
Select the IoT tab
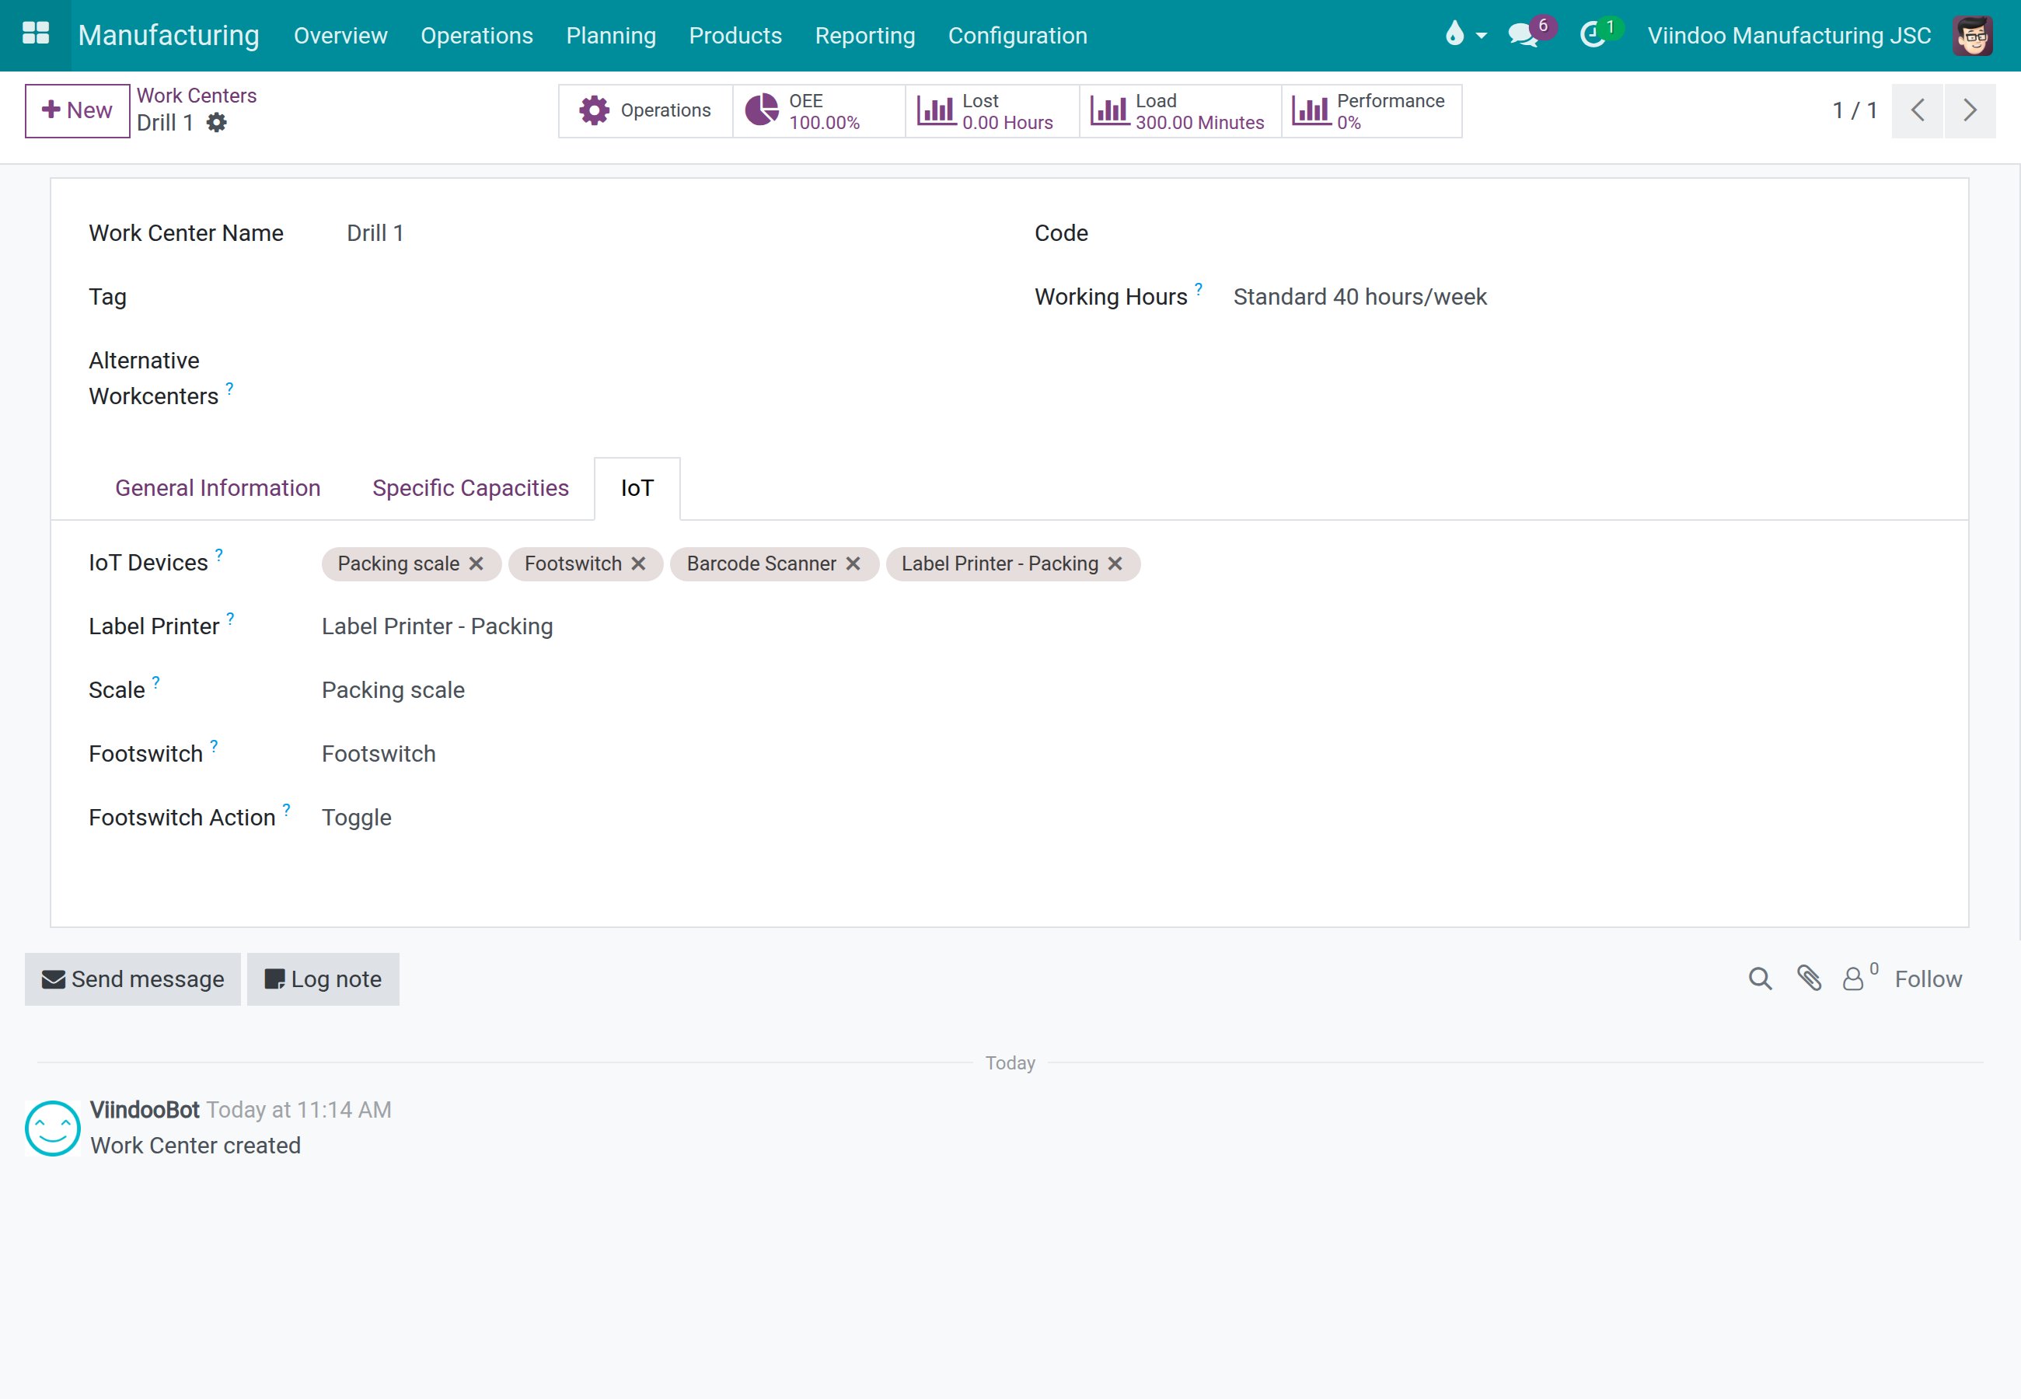(x=637, y=488)
